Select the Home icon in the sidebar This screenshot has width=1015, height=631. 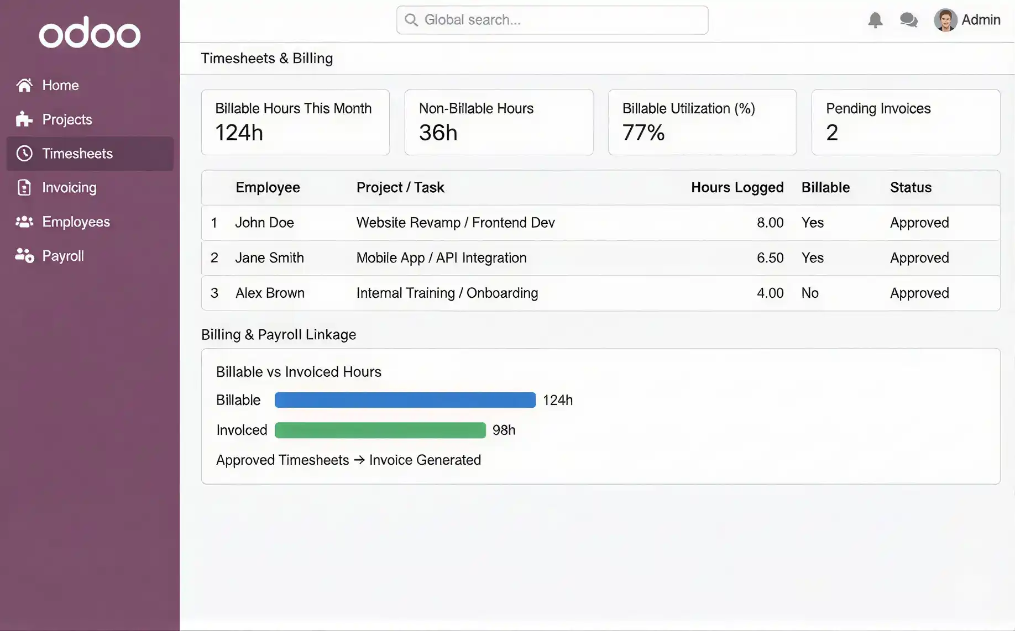click(24, 85)
